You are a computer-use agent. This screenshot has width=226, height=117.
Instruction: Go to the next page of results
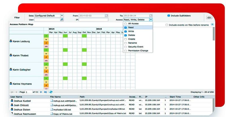41,92
